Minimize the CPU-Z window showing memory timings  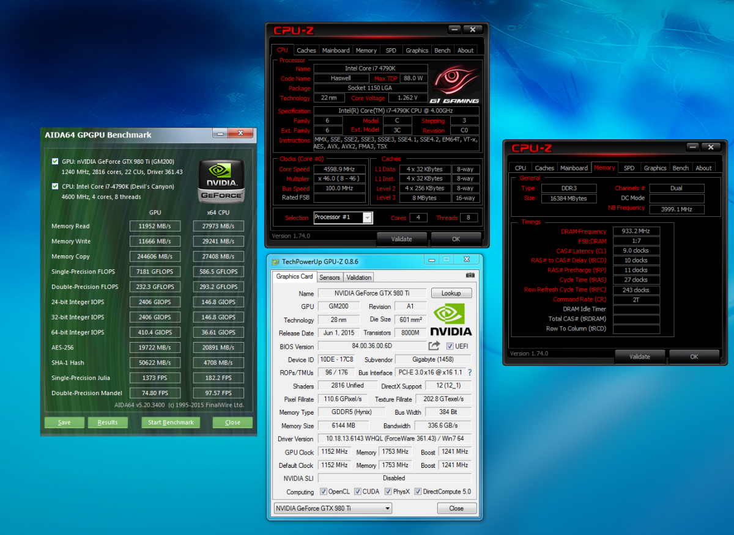tap(692, 147)
